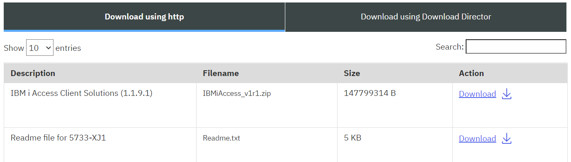This screenshot has height=162, width=571.
Task: Select the IBM i Access Client Solutions (1.1.9.1) description
Action: [x=82, y=93]
